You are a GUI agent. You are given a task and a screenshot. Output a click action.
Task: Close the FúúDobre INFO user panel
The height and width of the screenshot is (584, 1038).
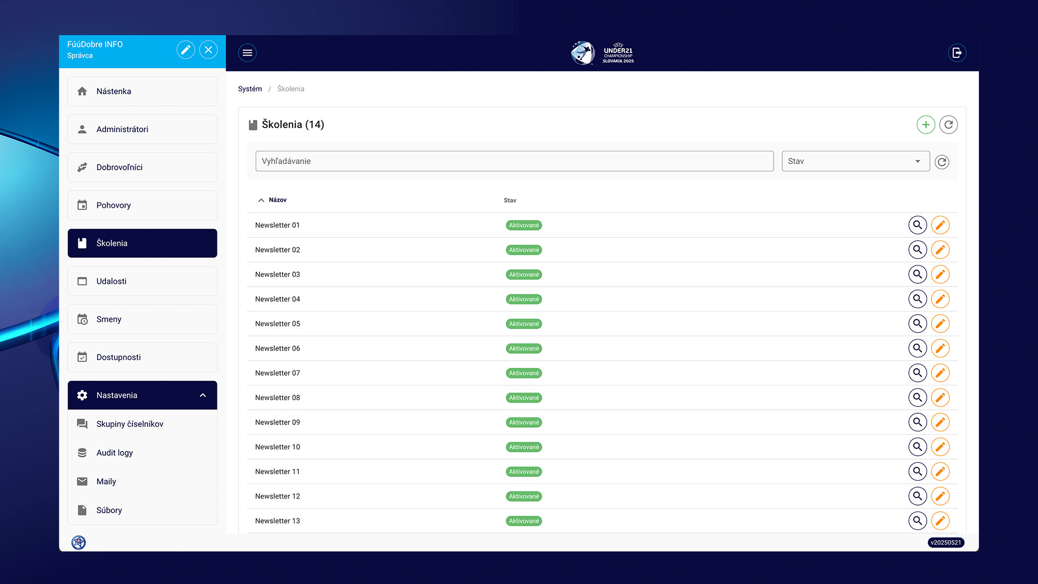tap(208, 50)
